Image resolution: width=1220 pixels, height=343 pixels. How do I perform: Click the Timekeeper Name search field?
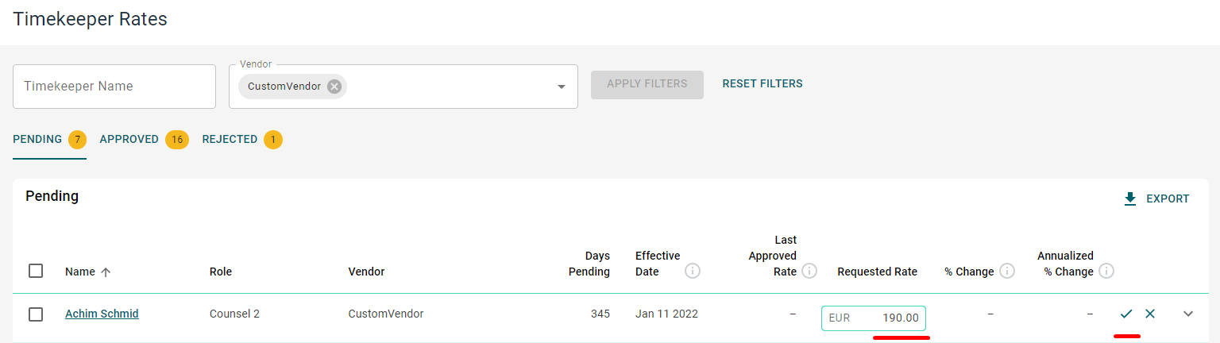(114, 87)
